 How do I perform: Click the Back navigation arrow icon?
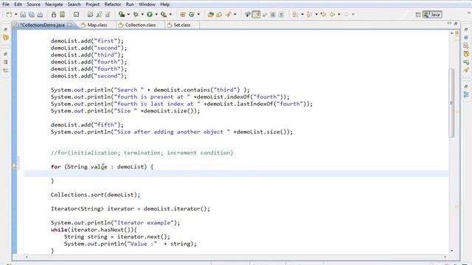tap(333, 15)
